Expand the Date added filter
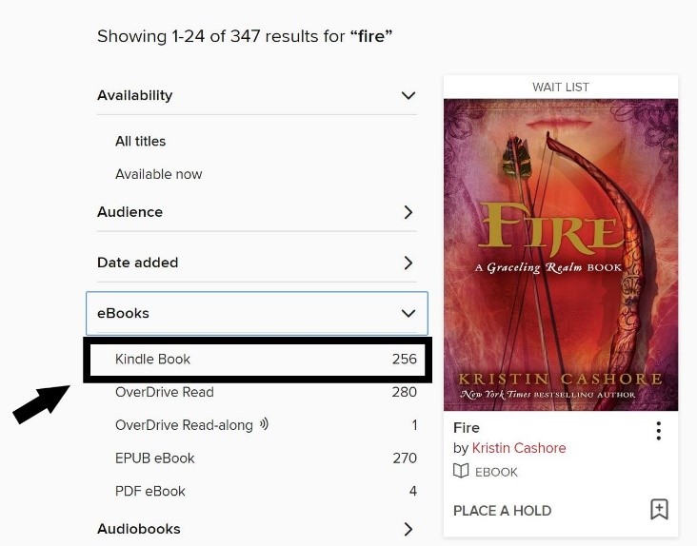The height and width of the screenshot is (546, 697). pyautogui.click(x=408, y=263)
